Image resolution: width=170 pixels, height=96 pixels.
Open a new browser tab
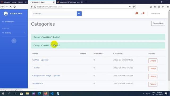pyautogui.click(x=86, y=2)
